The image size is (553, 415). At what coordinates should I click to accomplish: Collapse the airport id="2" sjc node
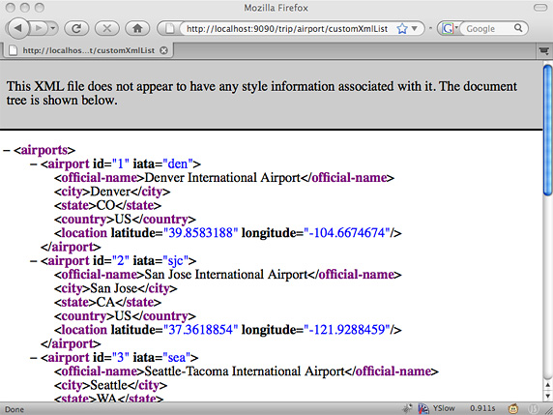pyautogui.click(x=34, y=261)
